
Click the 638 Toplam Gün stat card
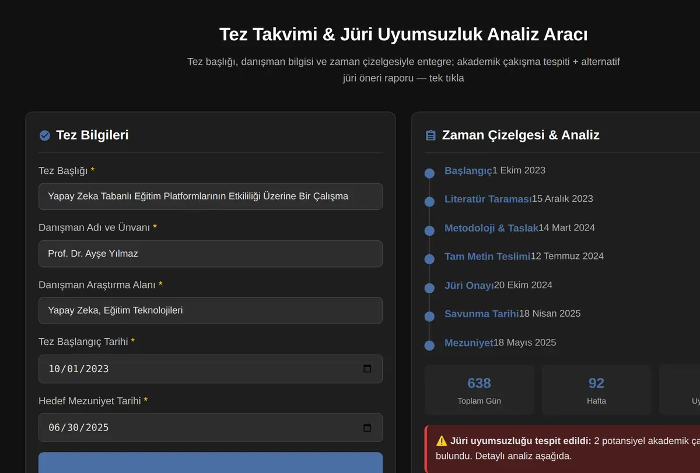point(480,390)
